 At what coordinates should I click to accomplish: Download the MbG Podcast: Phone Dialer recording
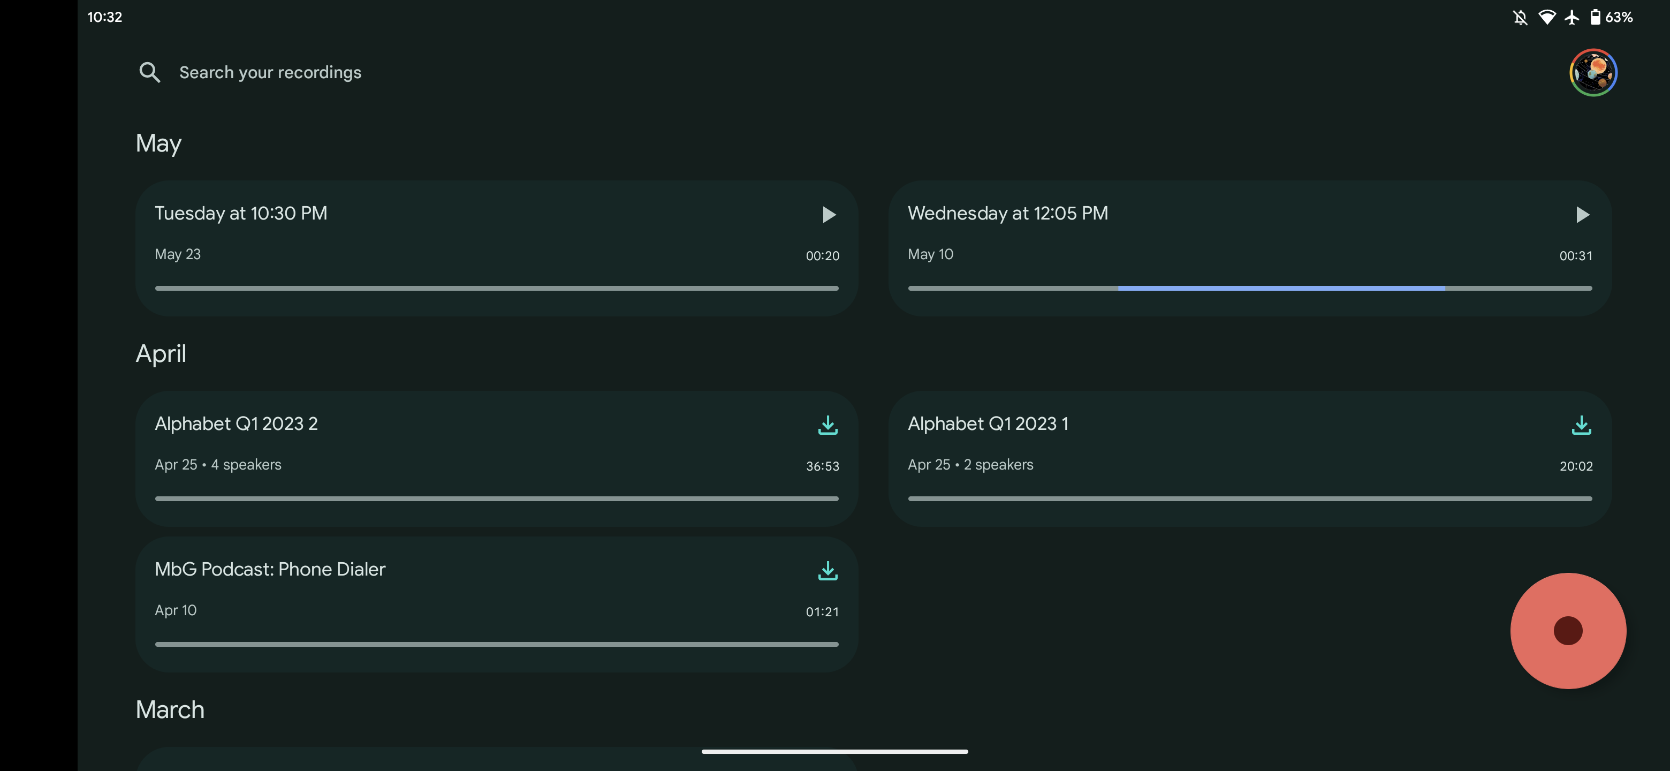pos(828,569)
